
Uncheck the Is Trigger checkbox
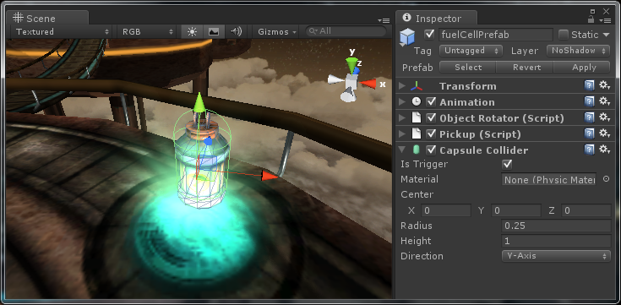507,164
